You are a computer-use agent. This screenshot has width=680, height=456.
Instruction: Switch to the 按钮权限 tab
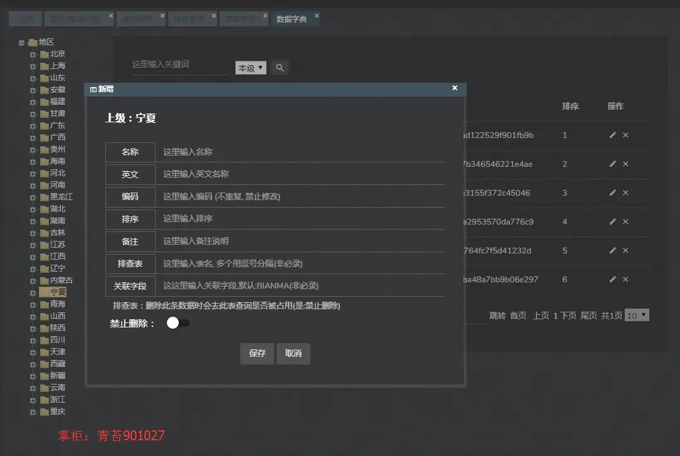137,19
